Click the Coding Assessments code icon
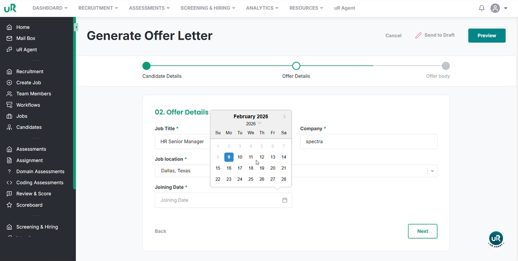Viewport: 518px width, 261px height. [9, 183]
